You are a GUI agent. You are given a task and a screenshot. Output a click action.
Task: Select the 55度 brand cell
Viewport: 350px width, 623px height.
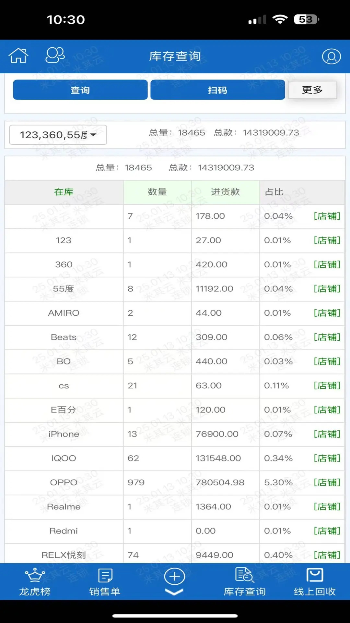(x=64, y=289)
